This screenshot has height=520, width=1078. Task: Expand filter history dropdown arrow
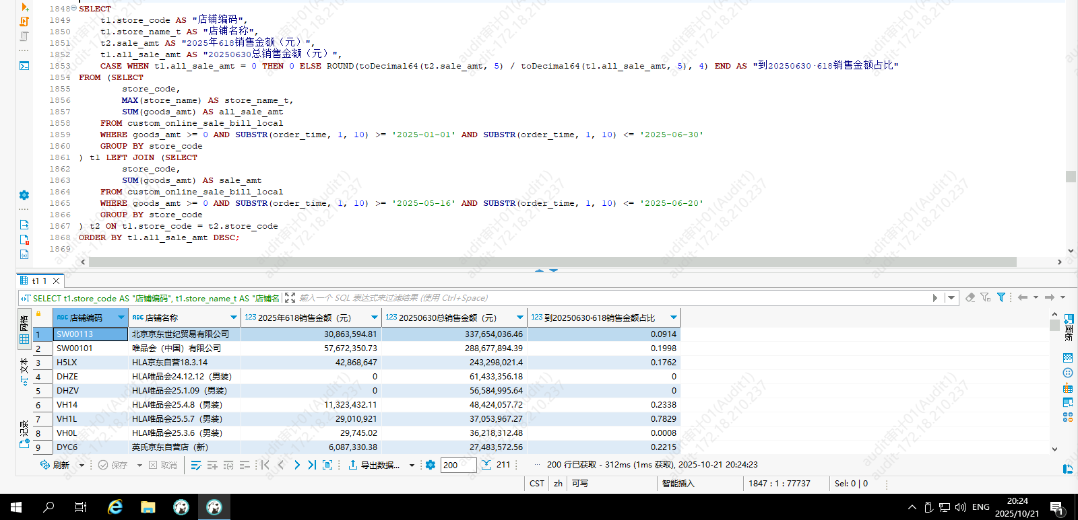pos(951,297)
